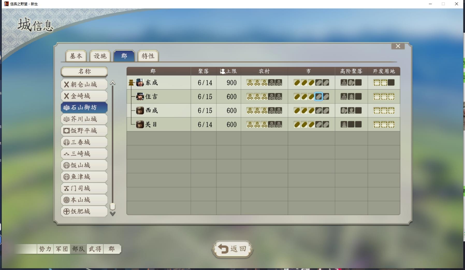This screenshot has height=270, width=465.
Task: Click the 900 limit value for 东成
Action: tap(231, 83)
